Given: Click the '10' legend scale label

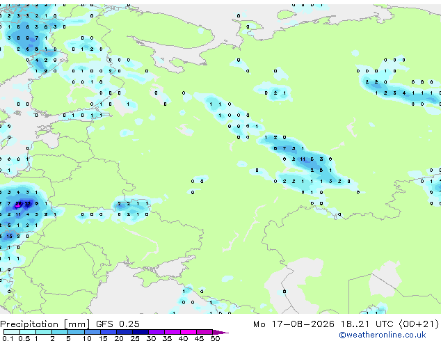Looking at the screenshot, I should pyautogui.click(x=87, y=338).
